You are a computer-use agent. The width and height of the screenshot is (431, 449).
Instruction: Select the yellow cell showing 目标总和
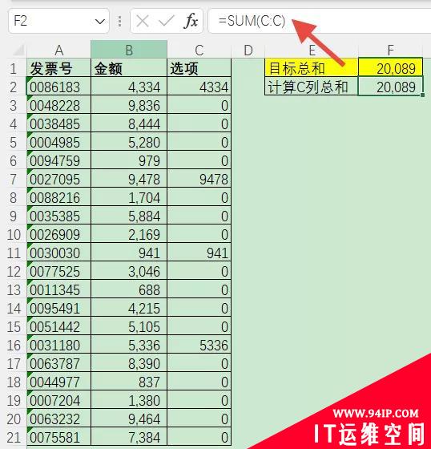[x=312, y=67]
